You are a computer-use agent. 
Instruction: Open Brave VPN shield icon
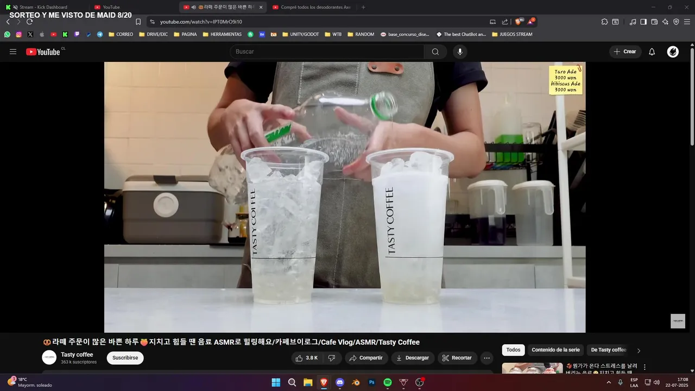click(676, 22)
